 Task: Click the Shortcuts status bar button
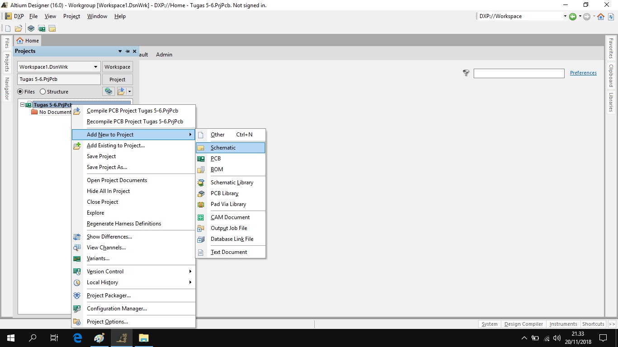tap(593, 324)
